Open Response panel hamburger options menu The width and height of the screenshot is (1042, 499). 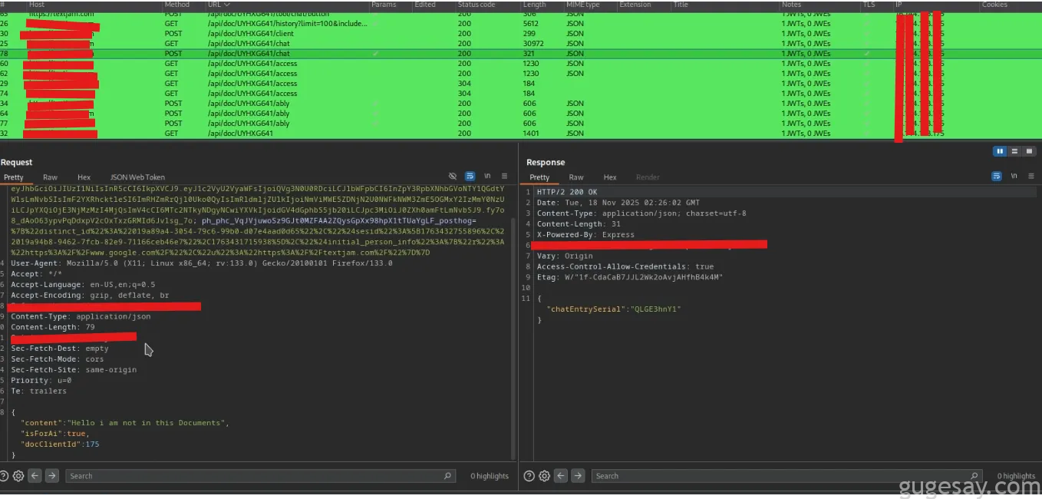point(1030,177)
